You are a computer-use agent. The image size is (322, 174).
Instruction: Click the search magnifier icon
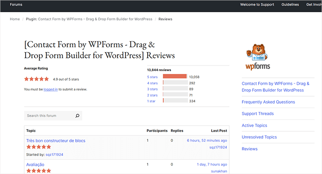(77, 116)
